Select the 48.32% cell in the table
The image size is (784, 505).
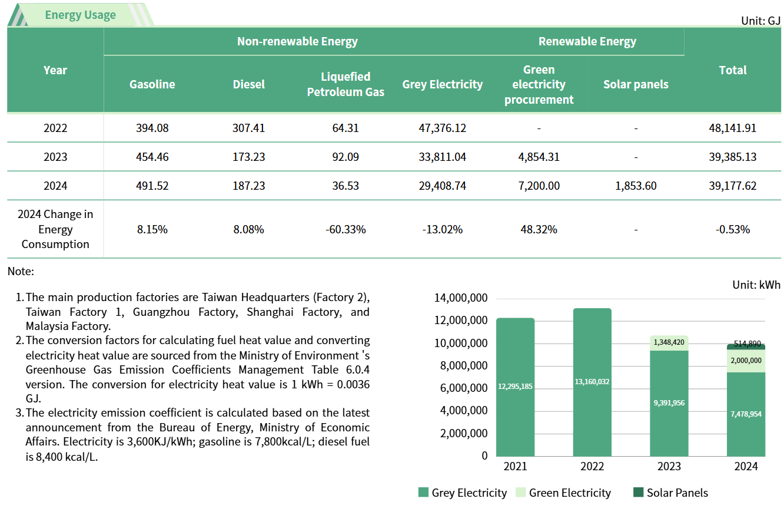tap(539, 229)
